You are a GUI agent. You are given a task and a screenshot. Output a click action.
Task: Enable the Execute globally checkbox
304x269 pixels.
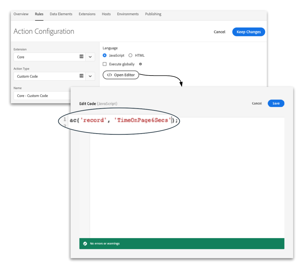click(105, 64)
